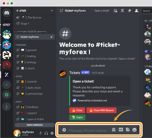
Task: Select ticket-myforex channel in sidebar
Action: [35, 37]
